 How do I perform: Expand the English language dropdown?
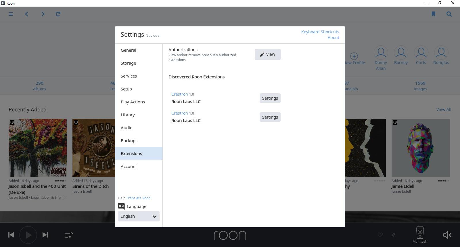click(x=139, y=216)
